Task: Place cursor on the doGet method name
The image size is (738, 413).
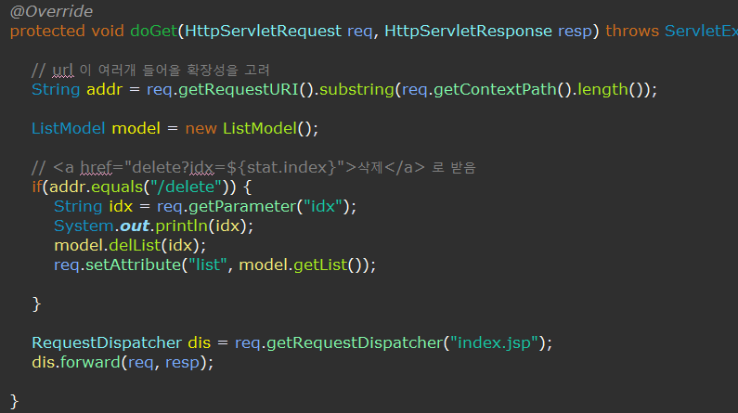Action: pos(154,31)
